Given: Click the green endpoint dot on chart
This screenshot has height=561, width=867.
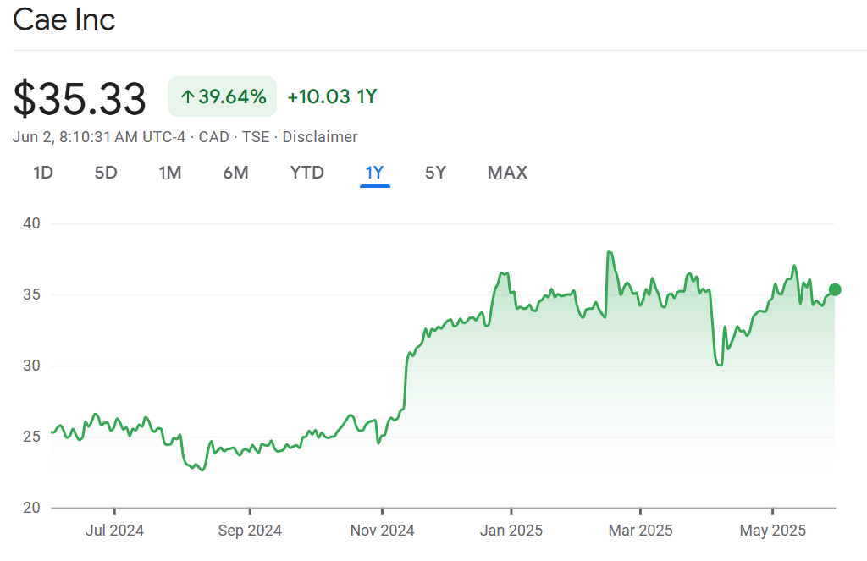Looking at the screenshot, I should pyautogui.click(x=835, y=290).
